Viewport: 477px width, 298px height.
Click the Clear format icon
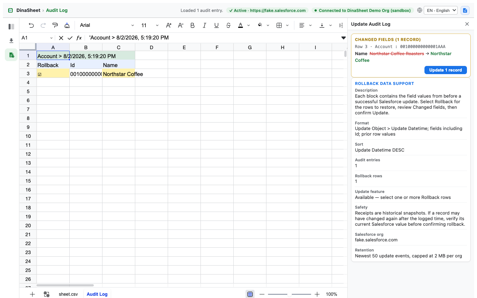pos(67,25)
